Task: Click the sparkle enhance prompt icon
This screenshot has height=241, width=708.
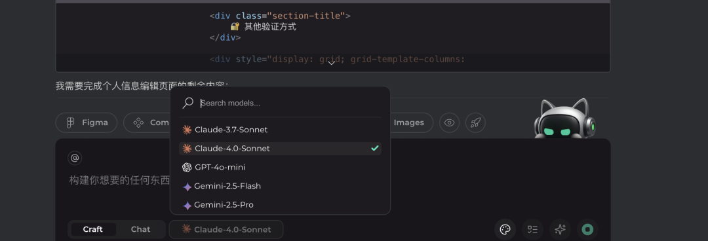Action: click(560, 229)
